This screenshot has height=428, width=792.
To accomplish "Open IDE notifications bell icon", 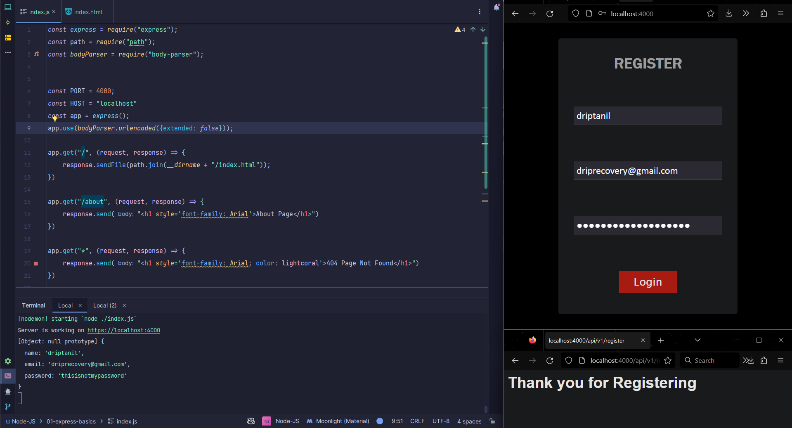I will coord(496,7).
